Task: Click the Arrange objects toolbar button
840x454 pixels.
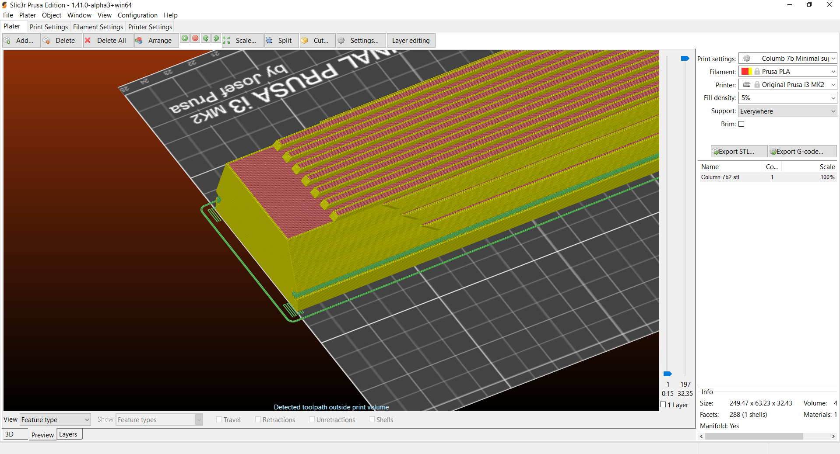Action: (x=156, y=41)
